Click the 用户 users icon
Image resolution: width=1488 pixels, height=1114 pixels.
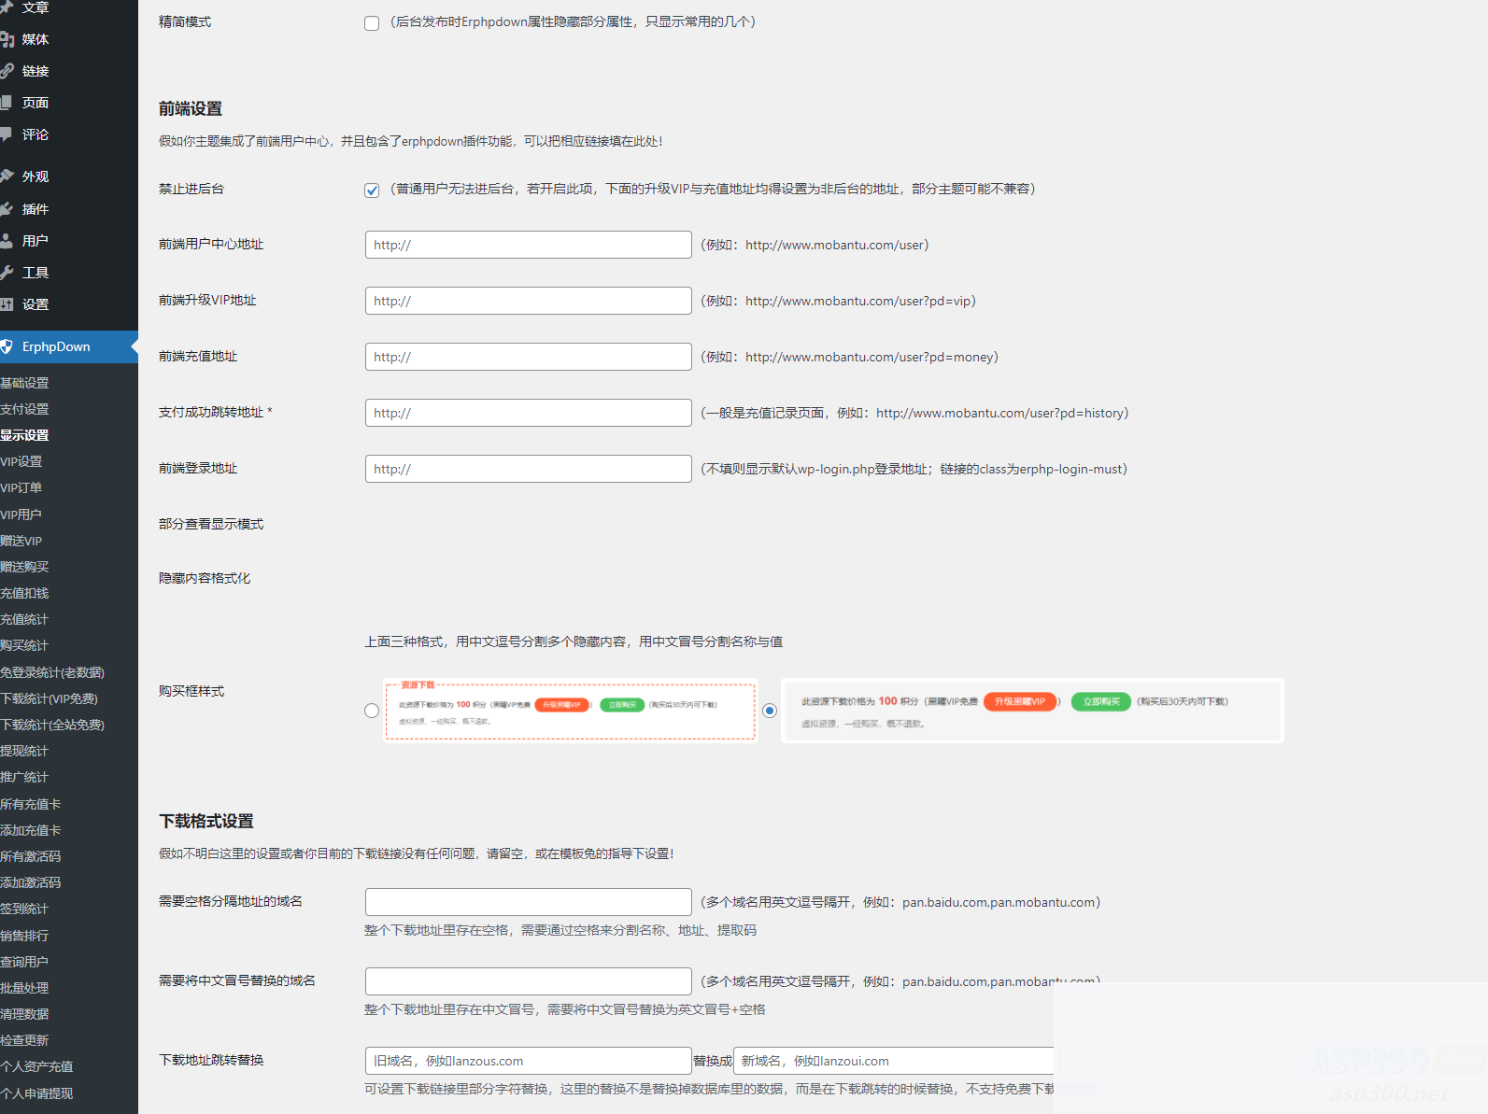[7, 241]
